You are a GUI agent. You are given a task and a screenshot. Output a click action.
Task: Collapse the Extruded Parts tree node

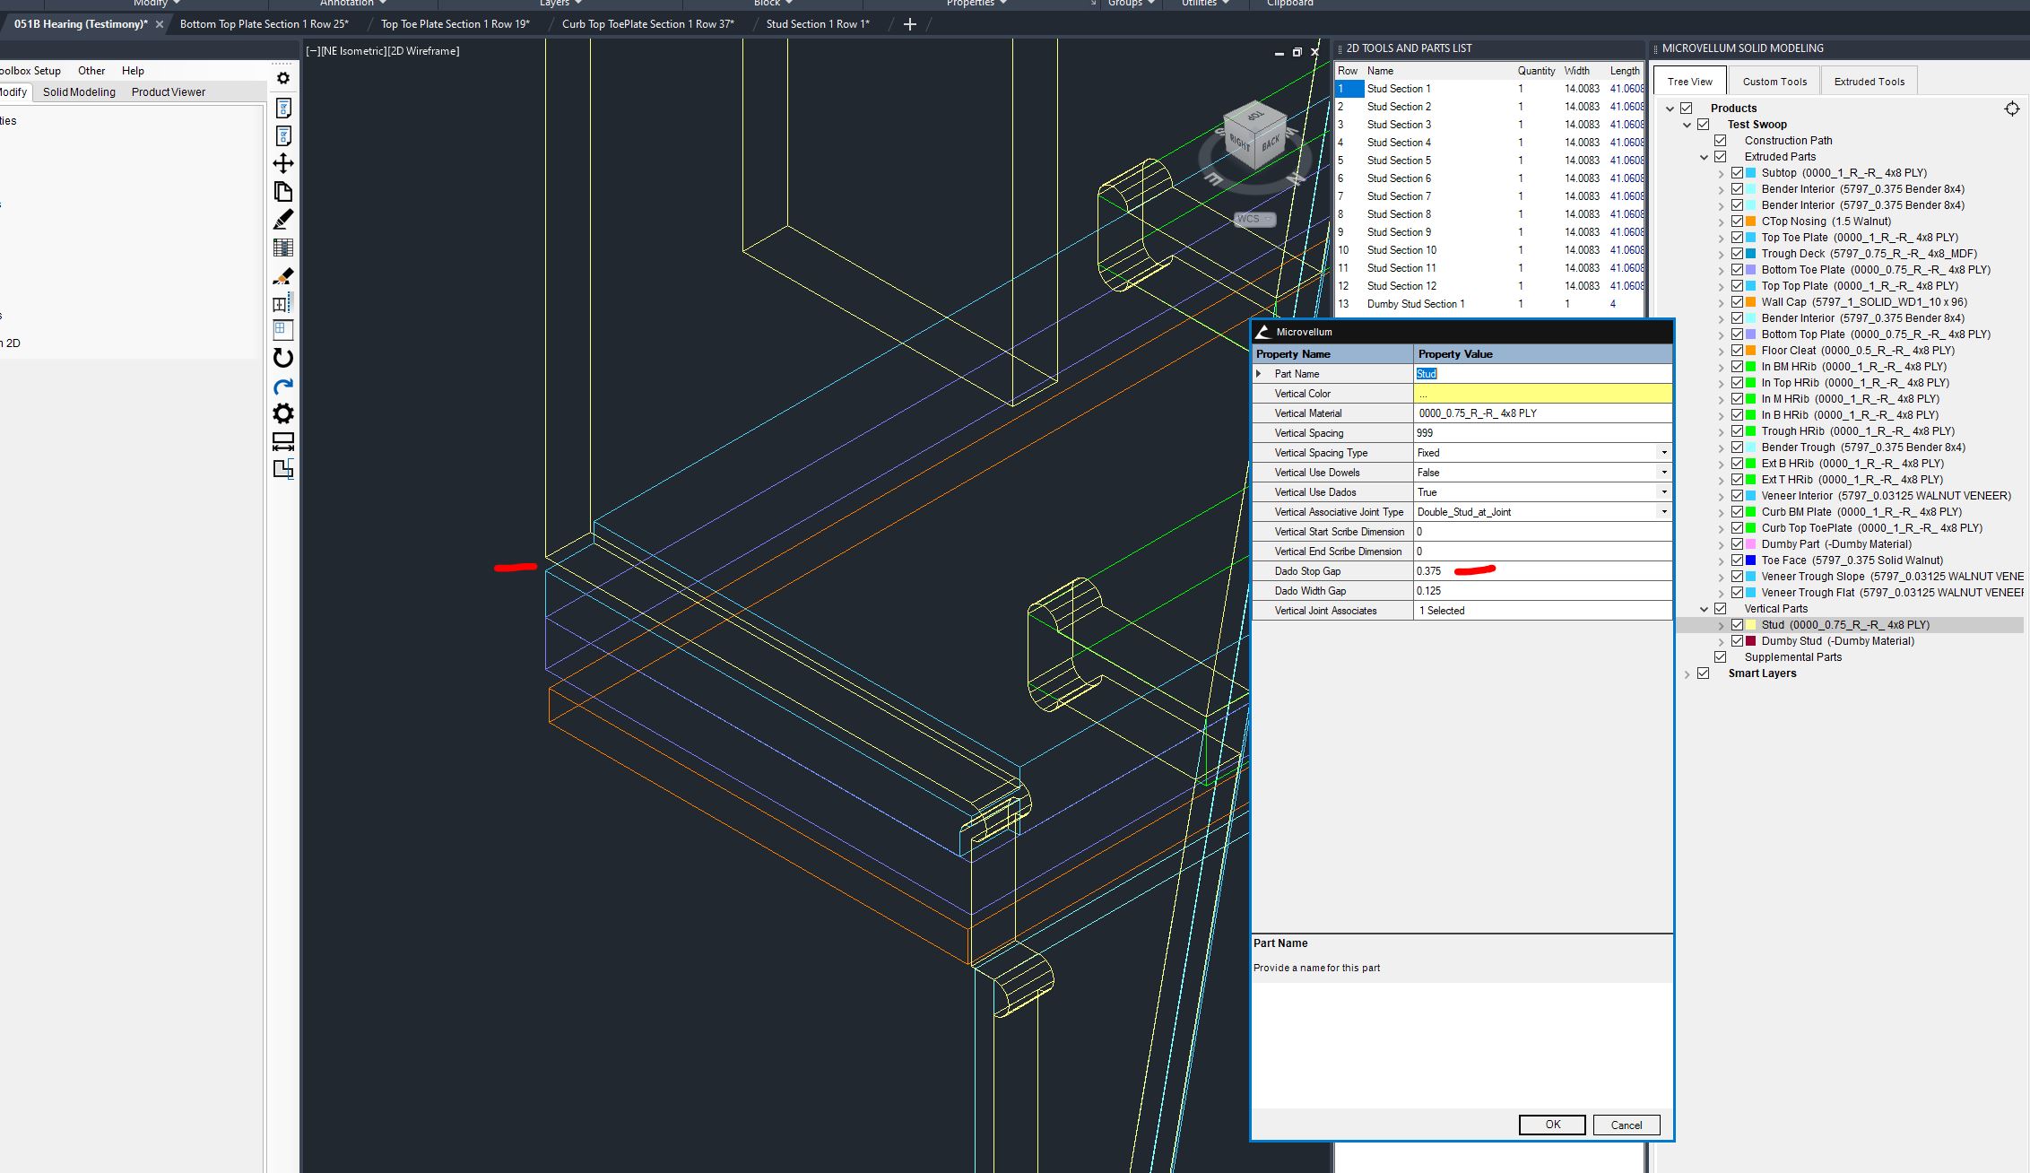[1704, 157]
